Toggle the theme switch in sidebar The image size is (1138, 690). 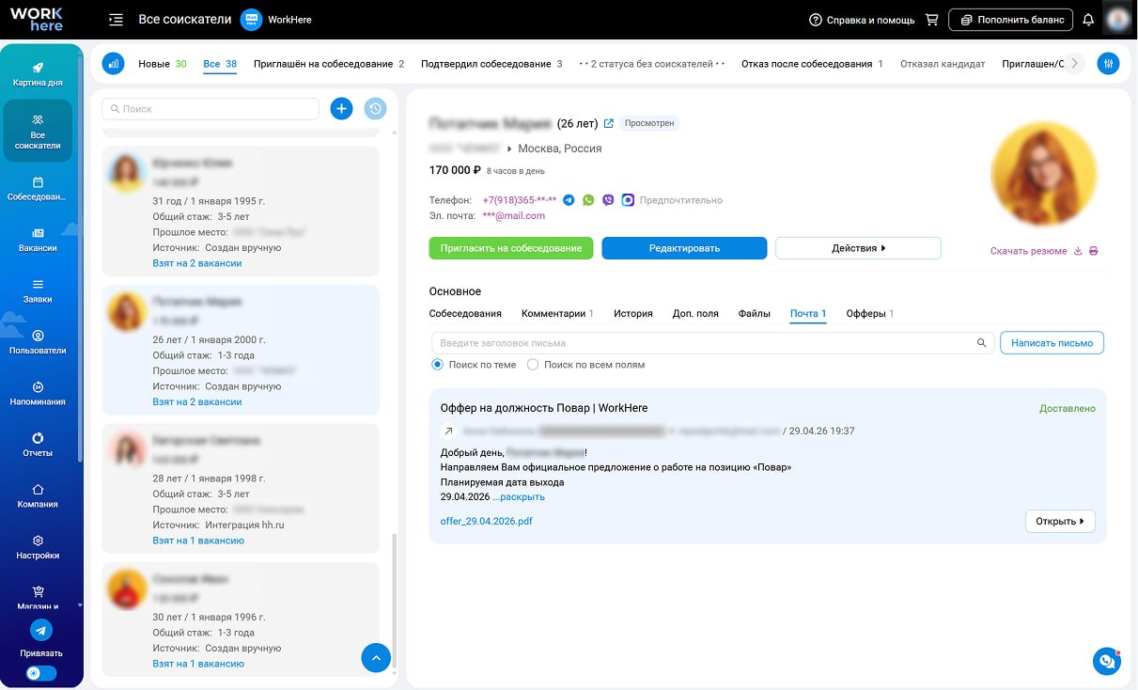tap(41, 673)
